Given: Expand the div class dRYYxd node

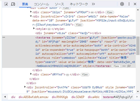Looking at the screenshot, I should (31, 74).
